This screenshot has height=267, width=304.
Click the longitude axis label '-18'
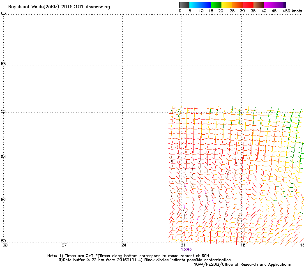click(242, 245)
